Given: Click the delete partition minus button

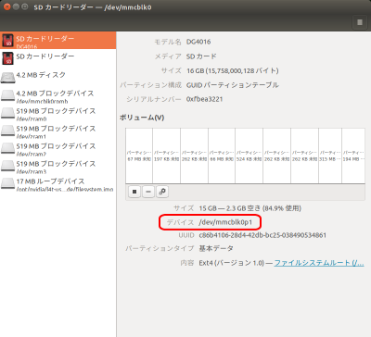Looking at the screenshot, I should coord(148,192).
